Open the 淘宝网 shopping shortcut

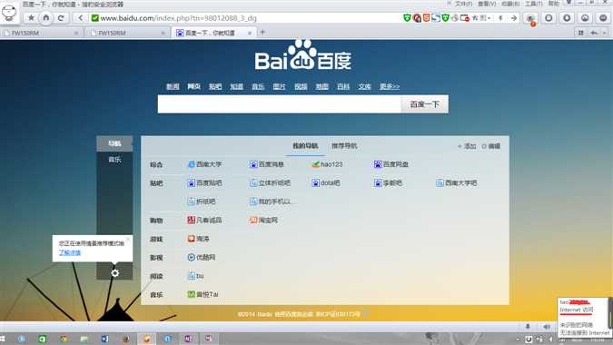pyautogui.click(x=263, y=221)
